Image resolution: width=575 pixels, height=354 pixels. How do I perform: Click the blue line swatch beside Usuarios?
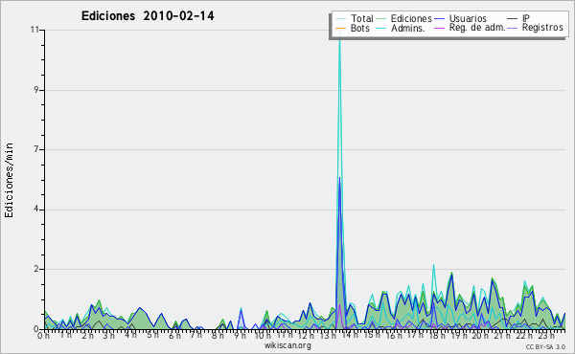click(439, 19)
